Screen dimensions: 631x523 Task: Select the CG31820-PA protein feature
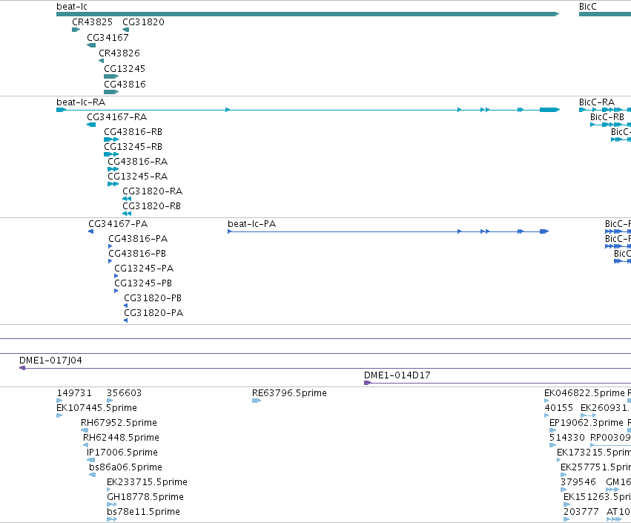[x=125, y=320]
